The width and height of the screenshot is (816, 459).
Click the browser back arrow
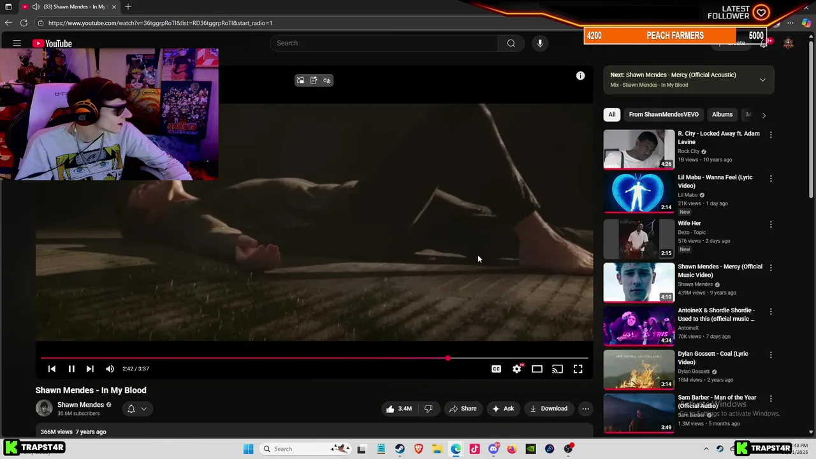tap(8, 23)
